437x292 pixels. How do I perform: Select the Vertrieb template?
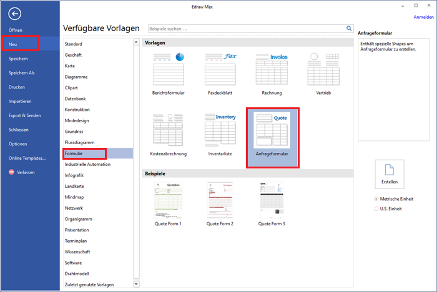tap(323, 74)
